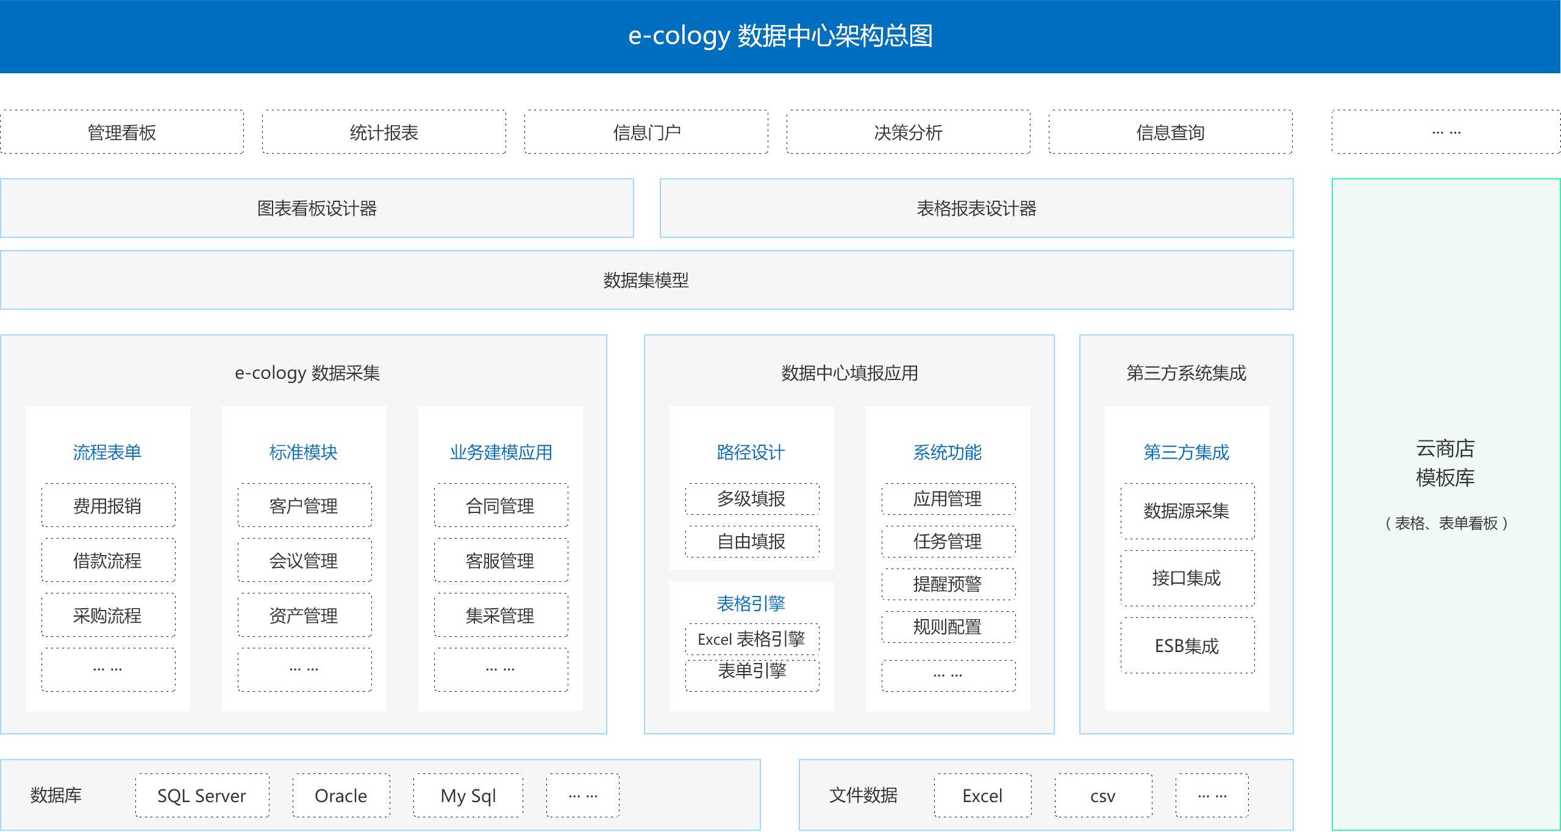Select the 多级填报 item
The image size is (1561, 832).
[752, 498]
